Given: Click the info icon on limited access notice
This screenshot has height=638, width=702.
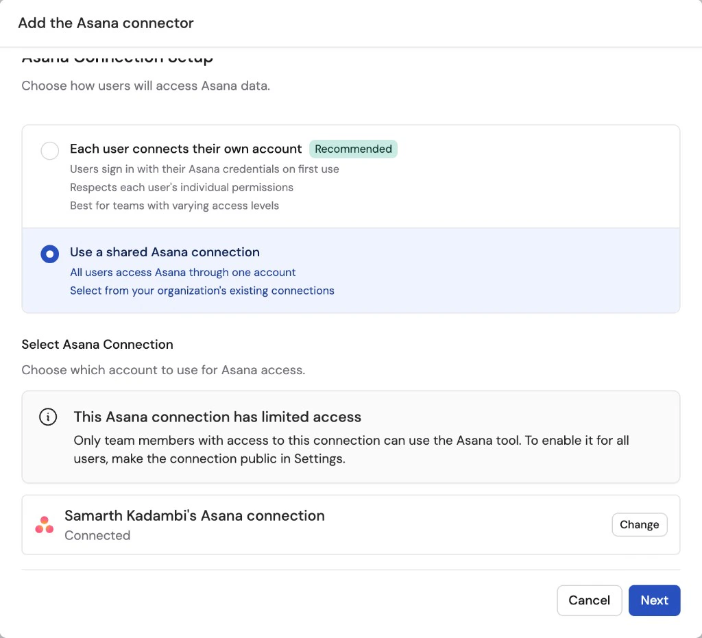Looking at the screenshot, I should tap(47, 416).
